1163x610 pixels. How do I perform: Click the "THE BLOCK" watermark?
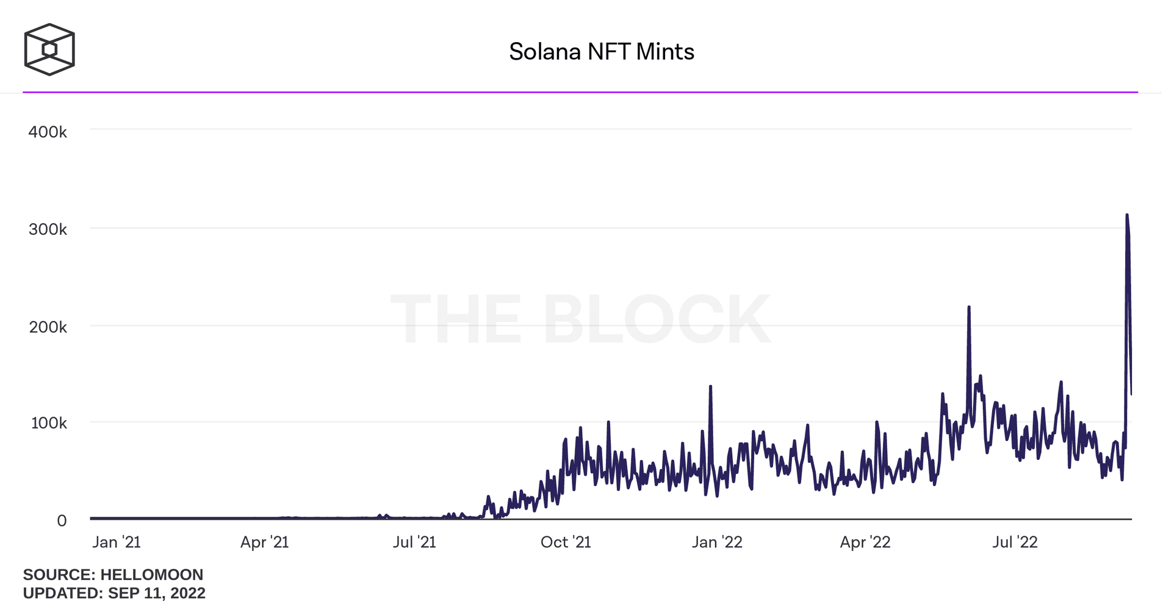click(580, 319)
